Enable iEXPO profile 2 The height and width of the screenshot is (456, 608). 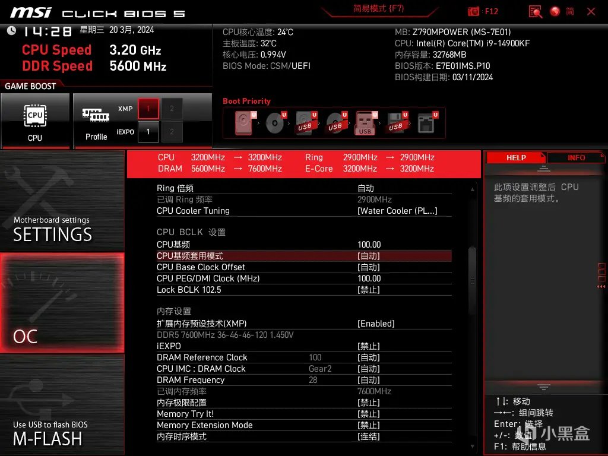172,131
